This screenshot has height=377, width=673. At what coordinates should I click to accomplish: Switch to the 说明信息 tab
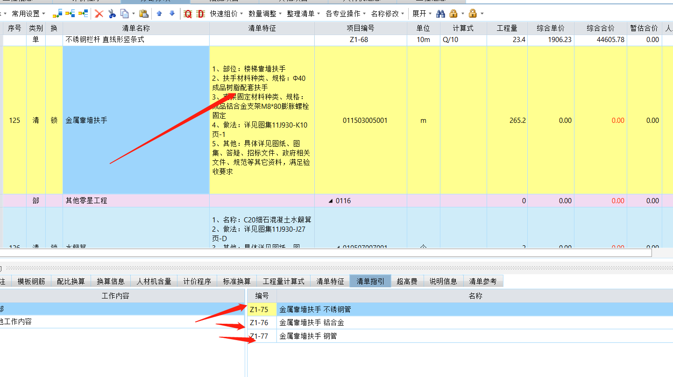click(x=443, y=281)
